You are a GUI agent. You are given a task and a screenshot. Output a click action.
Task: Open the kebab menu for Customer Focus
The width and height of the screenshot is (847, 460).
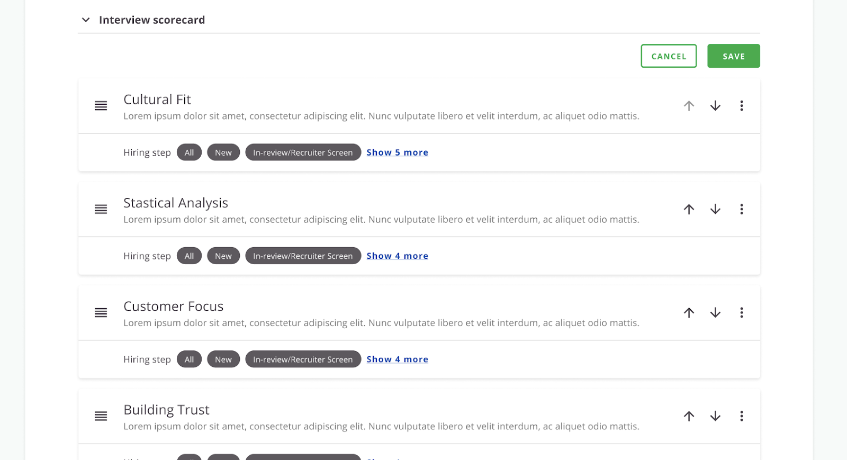point(742,313)
